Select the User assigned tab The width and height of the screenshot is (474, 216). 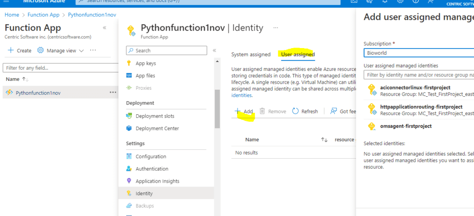coord(298,55)
